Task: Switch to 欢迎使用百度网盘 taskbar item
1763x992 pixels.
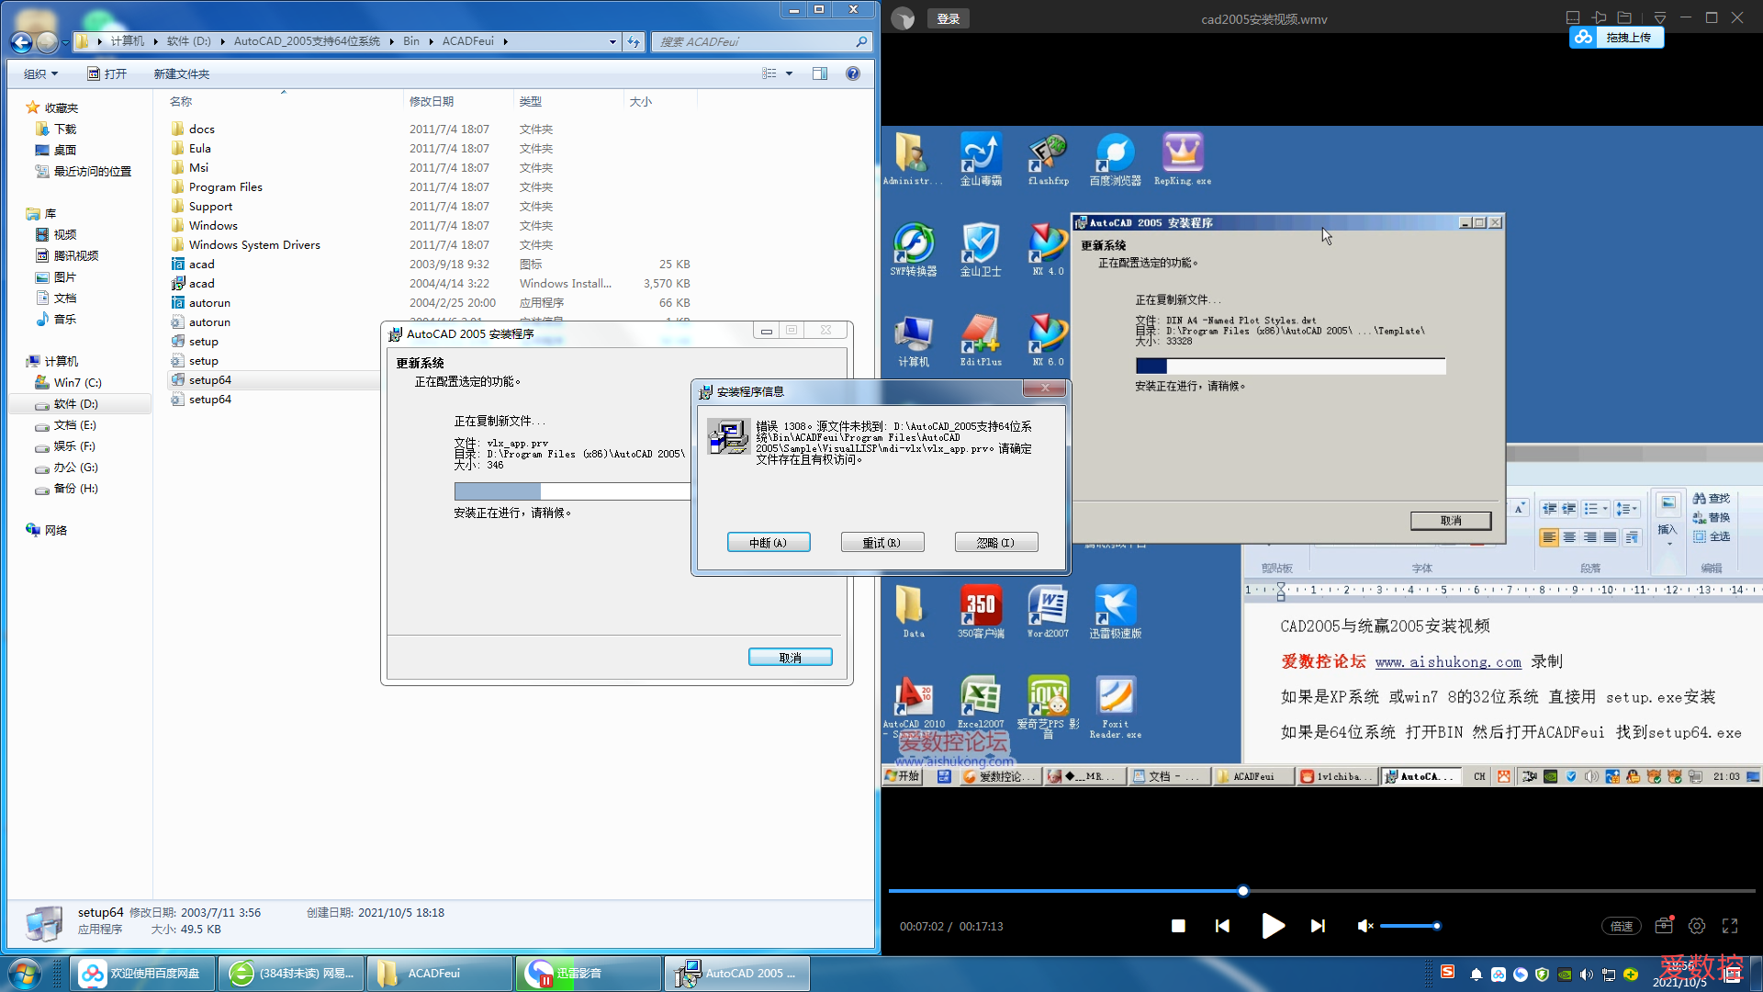Action: [142, 974]
